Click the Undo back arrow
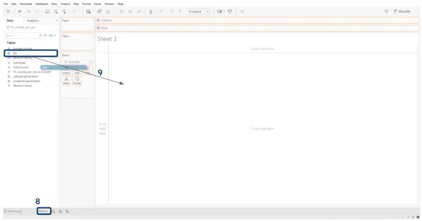This screenshot has width=422, height=221. 20,11
